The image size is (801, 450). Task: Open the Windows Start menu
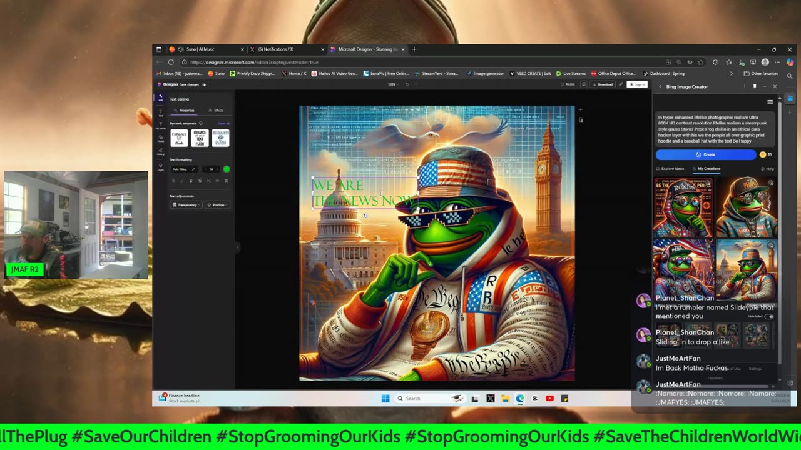385,398
